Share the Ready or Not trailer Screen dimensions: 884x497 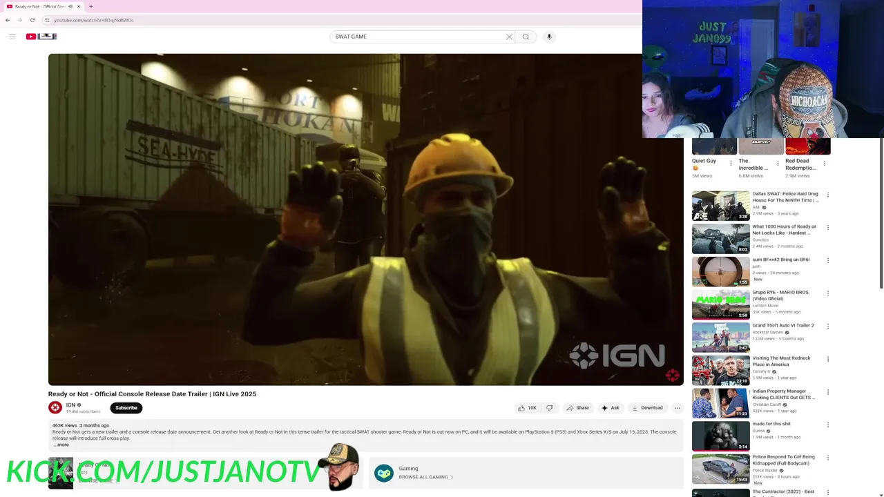click(577, 408)
